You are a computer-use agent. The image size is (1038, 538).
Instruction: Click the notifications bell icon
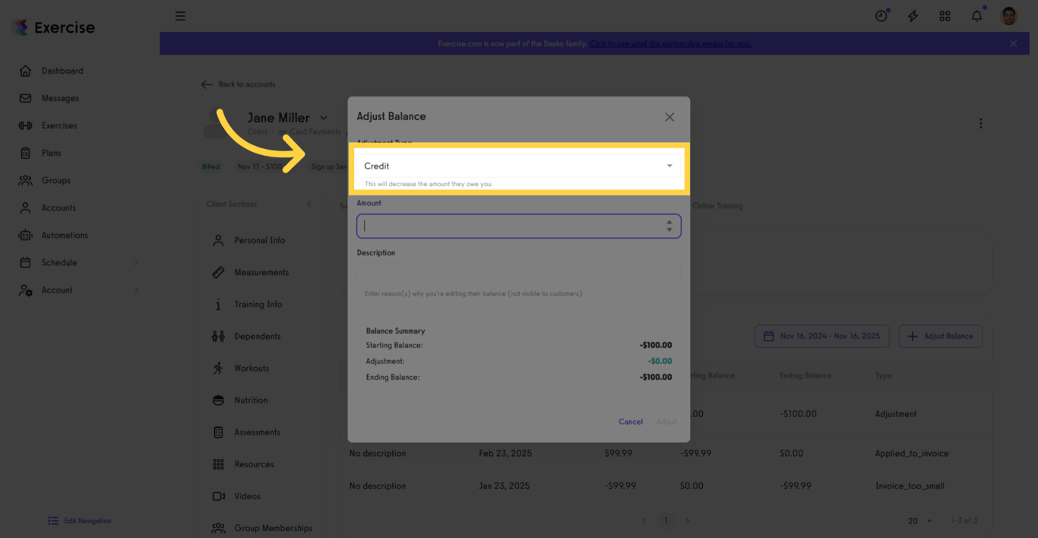[976, 15]
